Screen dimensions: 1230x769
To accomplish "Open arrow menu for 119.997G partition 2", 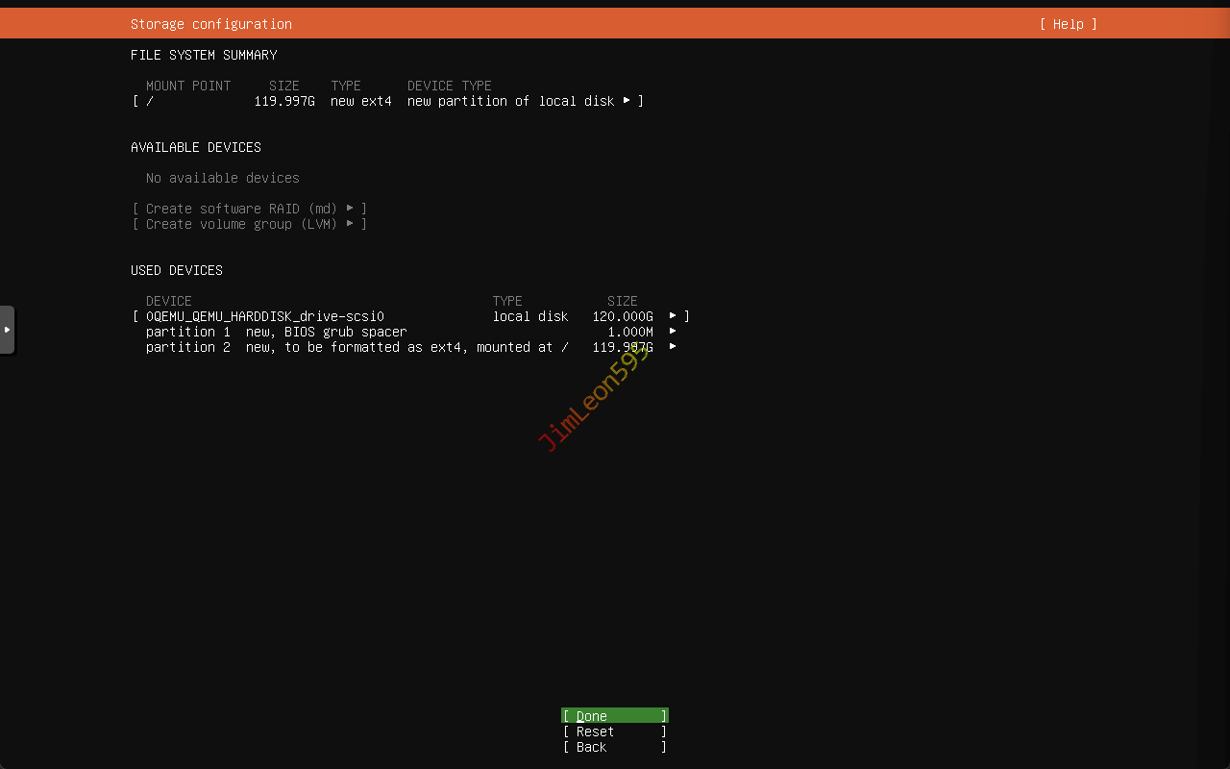I will [x=673, y=347].
